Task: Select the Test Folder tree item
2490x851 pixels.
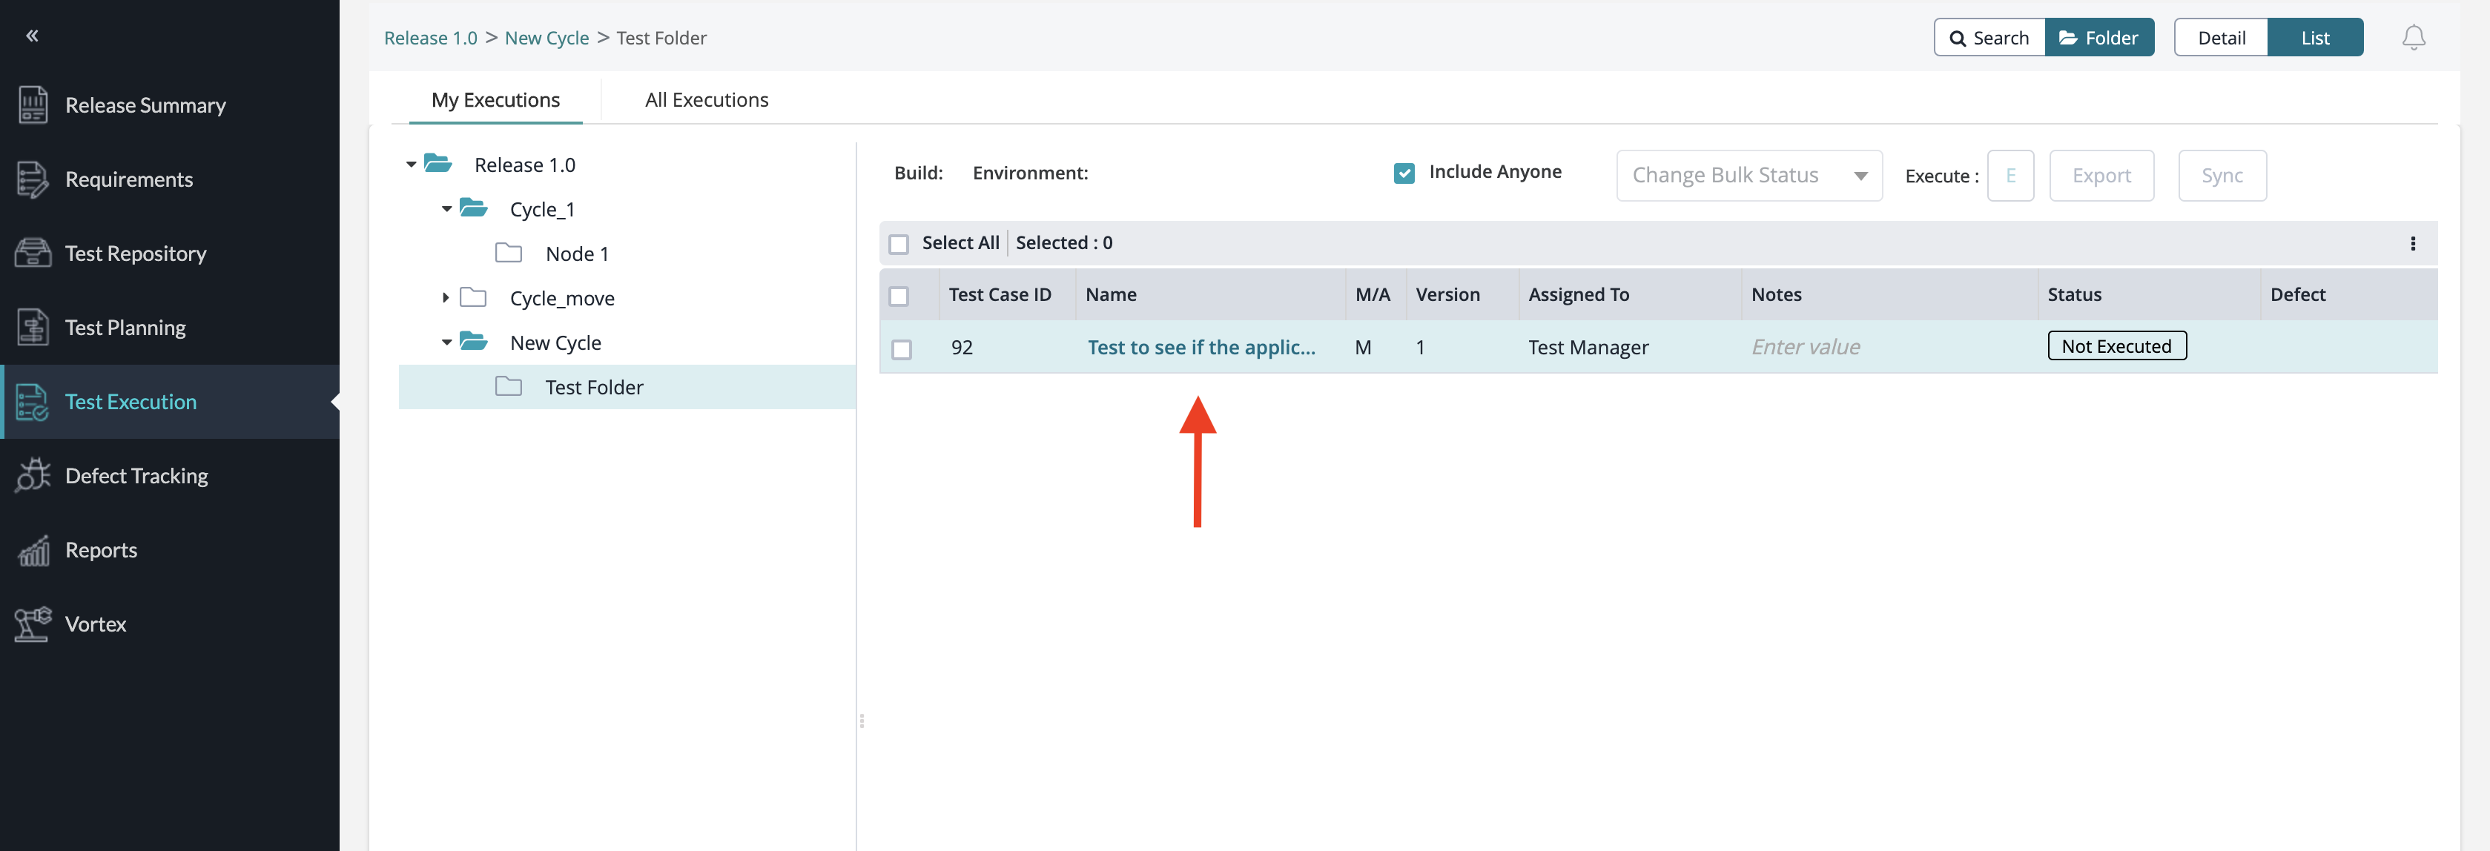Action: click(627, 386)
